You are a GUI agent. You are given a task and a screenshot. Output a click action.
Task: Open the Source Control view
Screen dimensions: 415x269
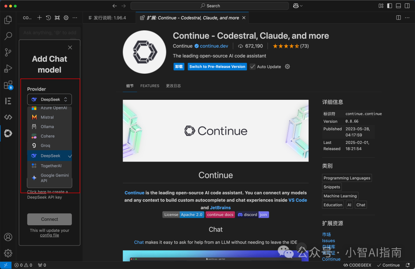pos(8,53)
